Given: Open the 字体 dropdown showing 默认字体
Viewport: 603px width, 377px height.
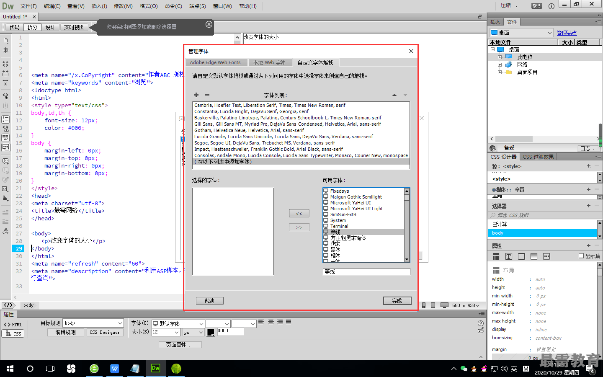Looking at the screenshot, I should coord(178,324).
